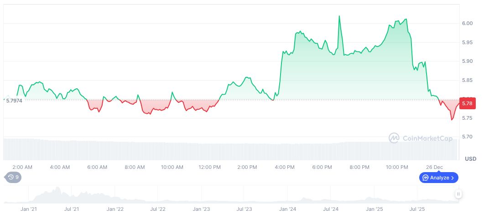
Task: Click the red 5.78 current price tag
Action: click(x=467, y=103)
